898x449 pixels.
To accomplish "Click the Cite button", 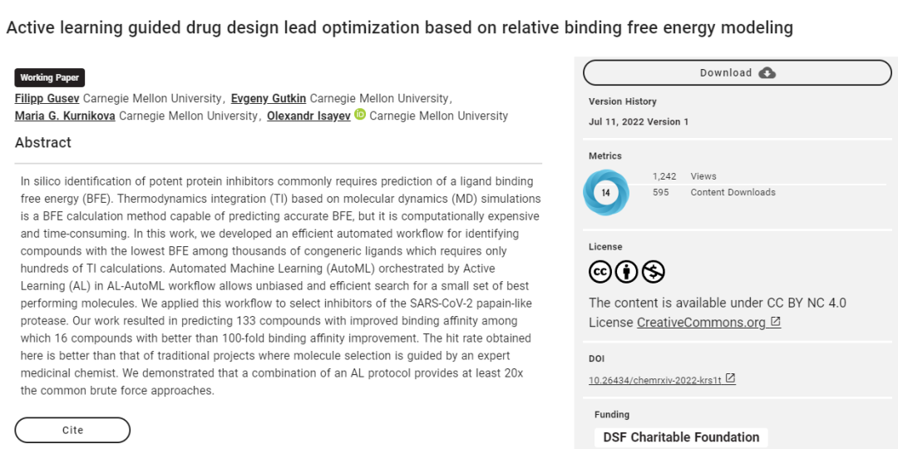I will 72,430.
